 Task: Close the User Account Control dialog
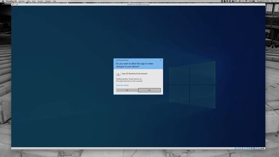[x=161, y=60]
